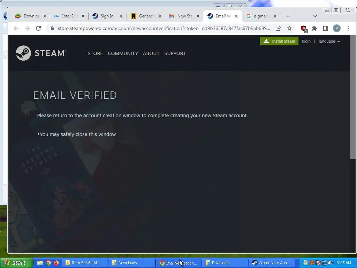Open the ABOUT menu link
This screenshot has height=268, width=357.
tap(151, 53)
